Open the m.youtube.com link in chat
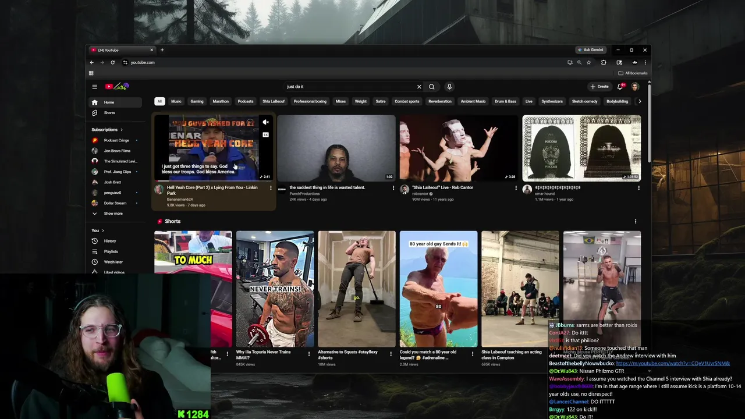The height and width of the screenshot is (419, 745). (x=673, y=363)
